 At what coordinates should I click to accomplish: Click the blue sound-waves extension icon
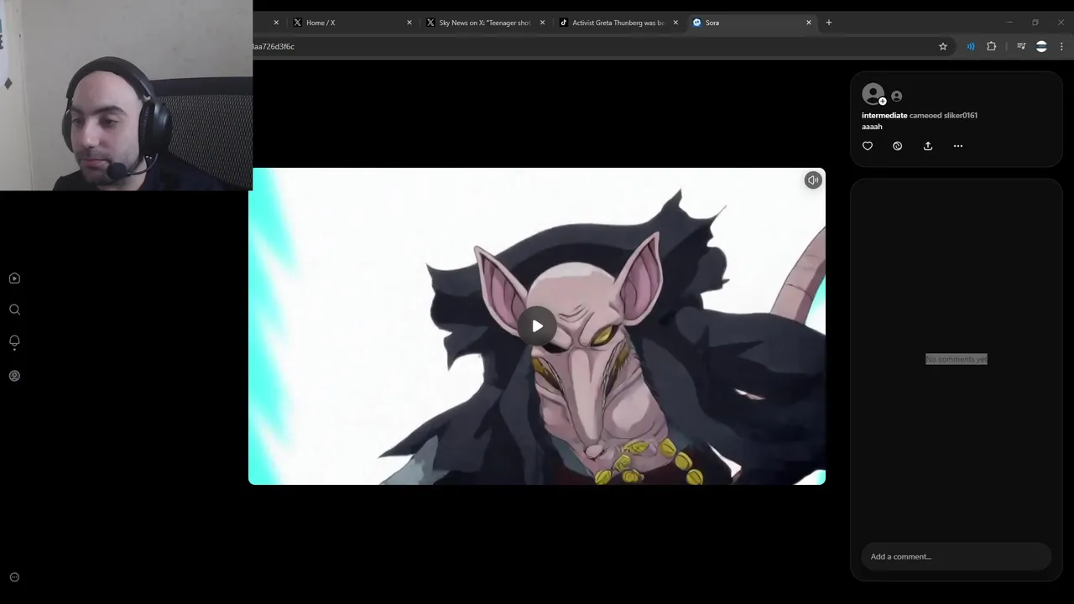(971, 47)
